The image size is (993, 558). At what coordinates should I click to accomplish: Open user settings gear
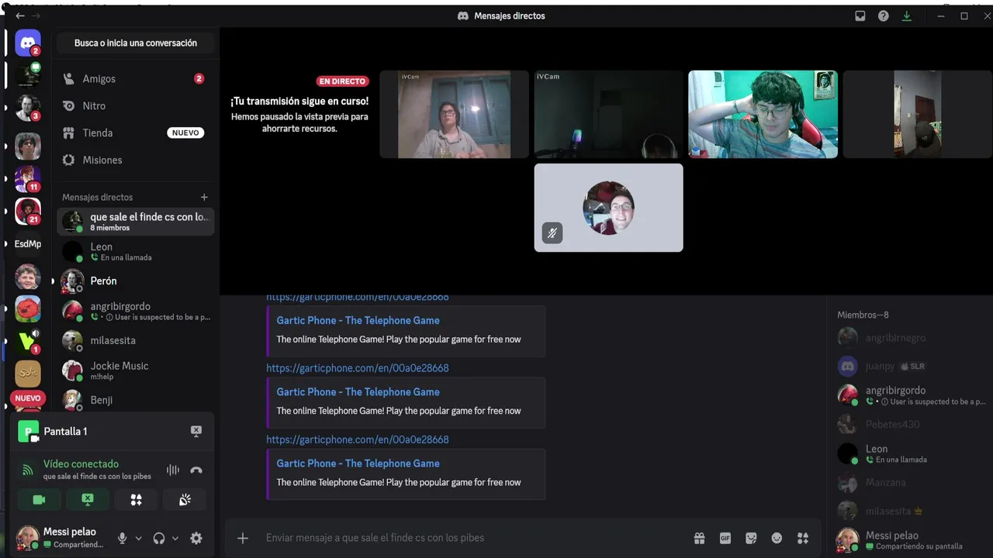pos(196,538)
